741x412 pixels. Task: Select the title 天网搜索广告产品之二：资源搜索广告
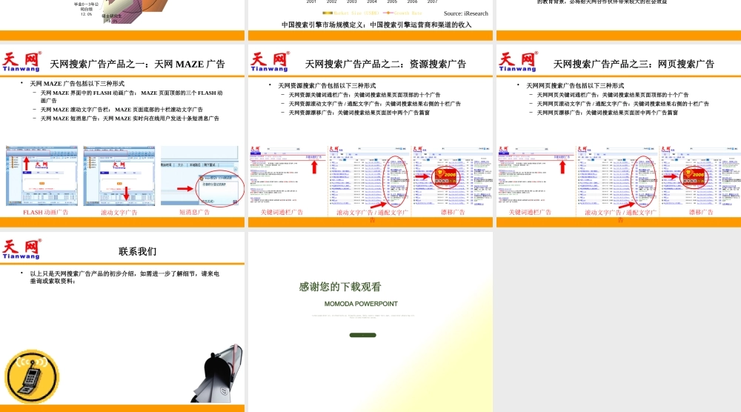[x=385, y=64]
